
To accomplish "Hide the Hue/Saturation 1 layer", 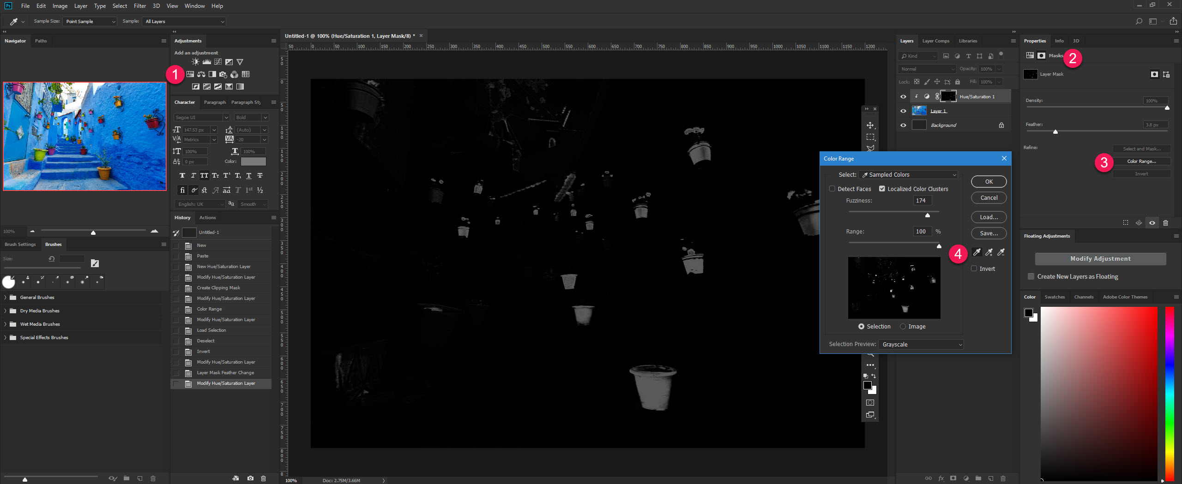I will (903, 96).
